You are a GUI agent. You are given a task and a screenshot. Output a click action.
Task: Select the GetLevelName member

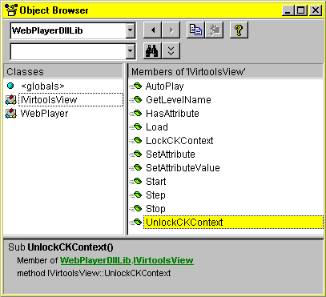pyautogui.click(x=179, y=100)
